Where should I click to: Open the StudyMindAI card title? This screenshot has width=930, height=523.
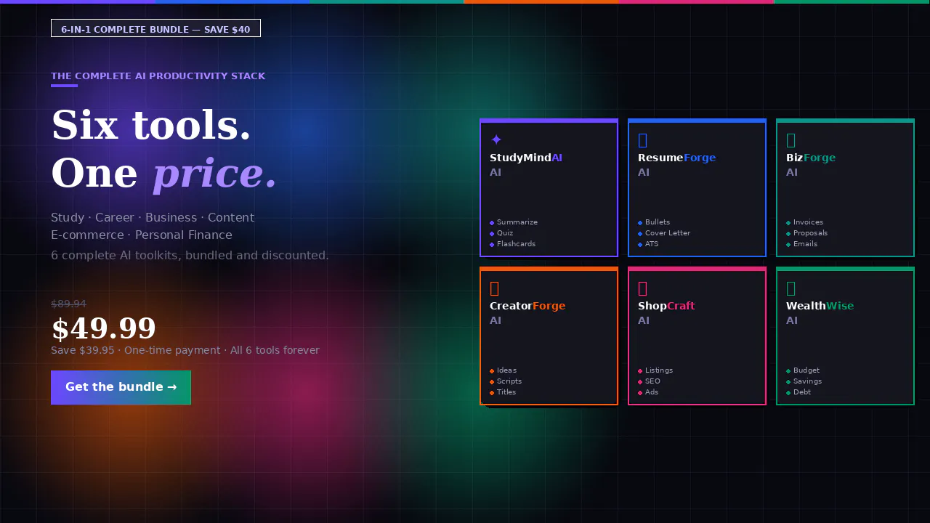pos(526,158)
